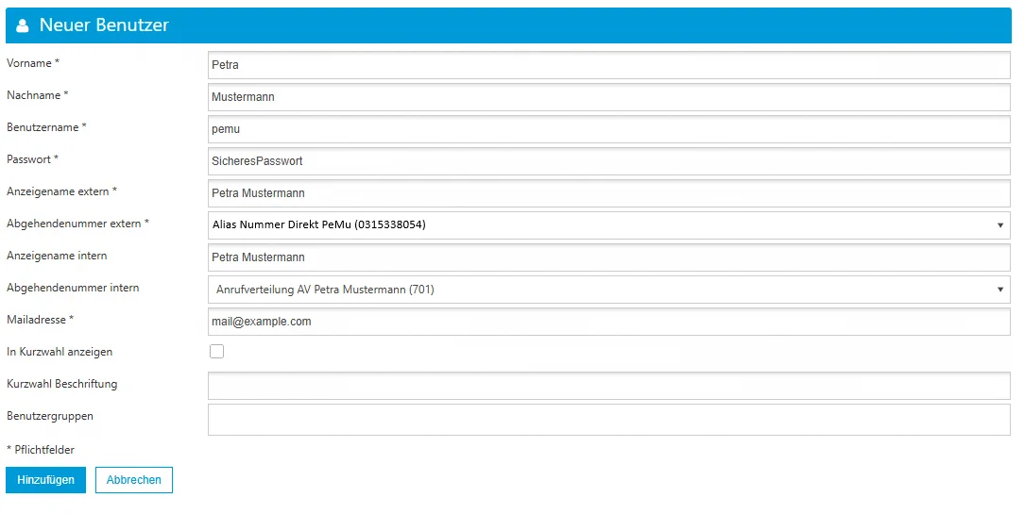Expand the Abgehendenummer intern dropdown
Screen dimensions: 1024x514
[608, 290]
